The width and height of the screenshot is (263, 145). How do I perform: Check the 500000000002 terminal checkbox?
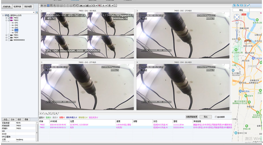click(x=9, y=40)
